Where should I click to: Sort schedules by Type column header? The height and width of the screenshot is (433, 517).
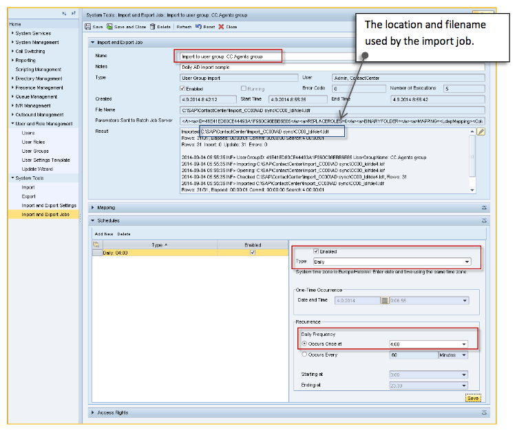tap(160, 245)
